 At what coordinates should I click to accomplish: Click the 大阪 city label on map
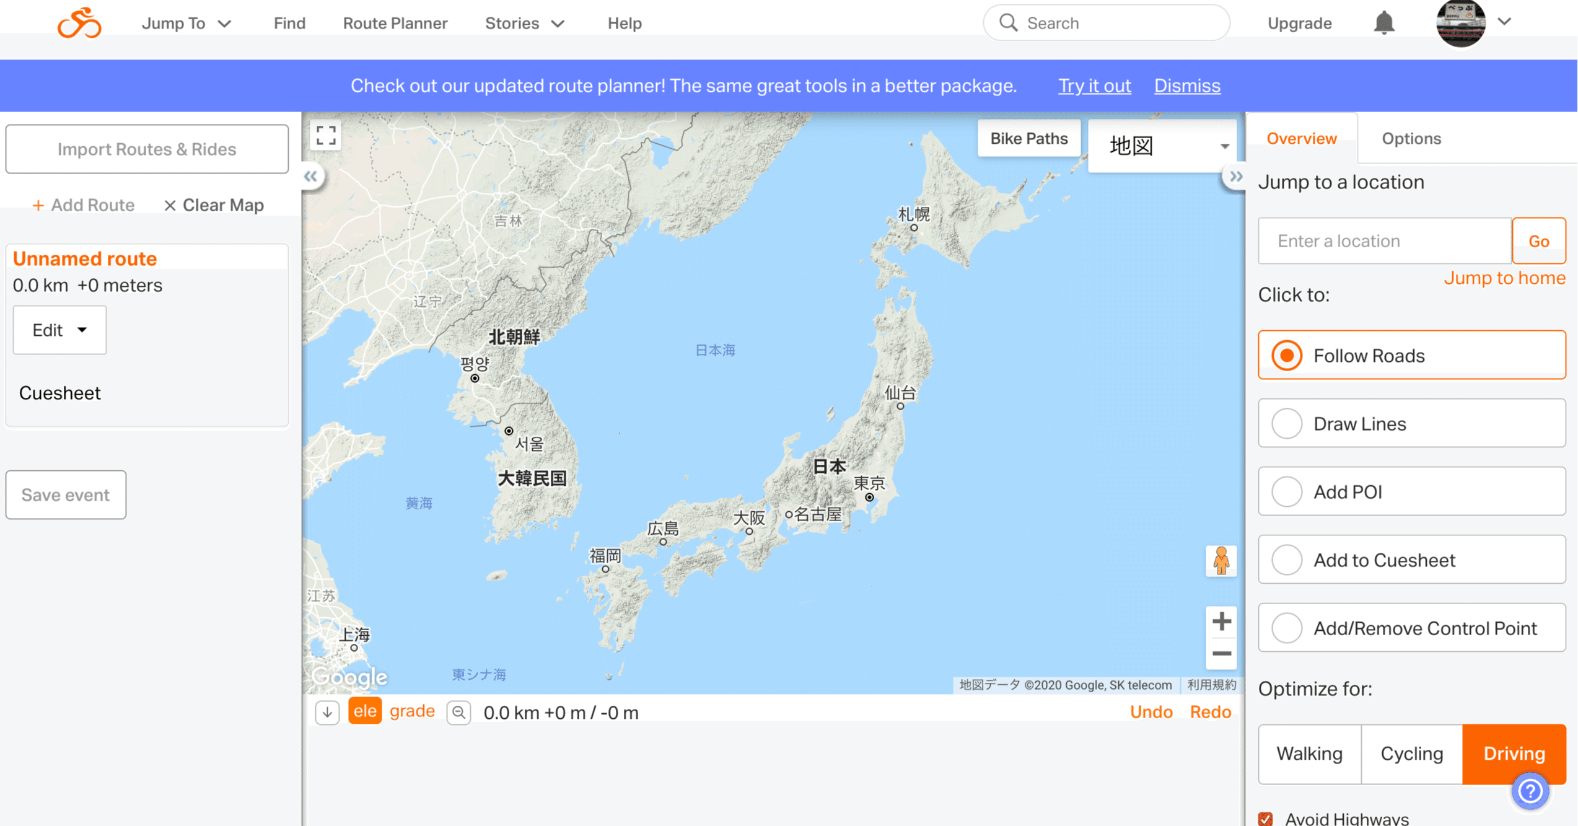748,517
